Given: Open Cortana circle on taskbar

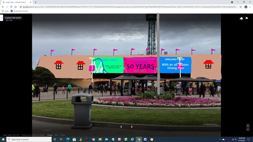Looking at the screenshot, I should click(55, 139).
